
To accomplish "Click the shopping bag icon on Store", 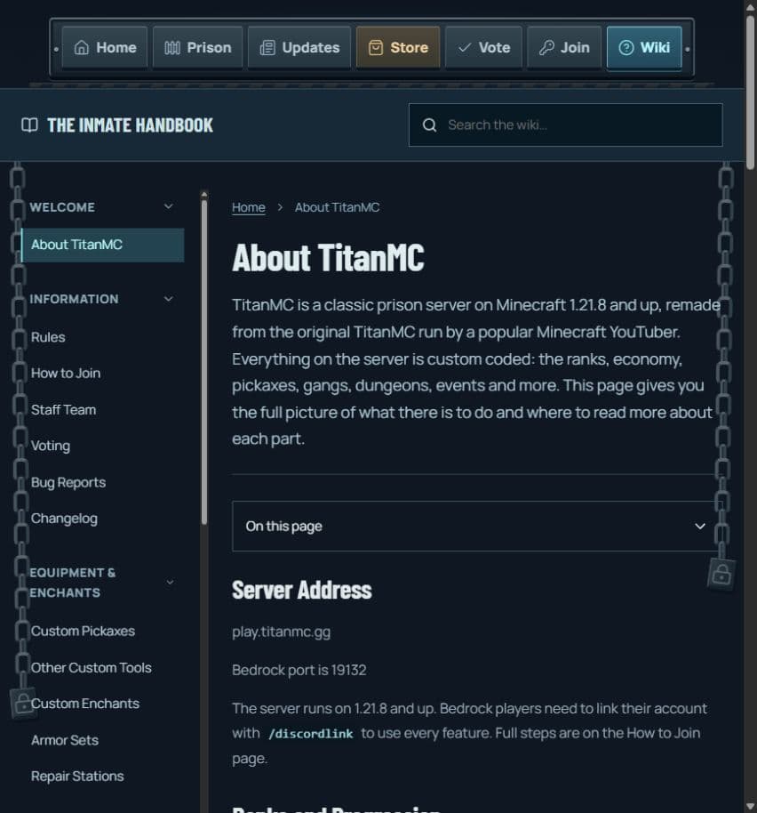I will point(376,48).
